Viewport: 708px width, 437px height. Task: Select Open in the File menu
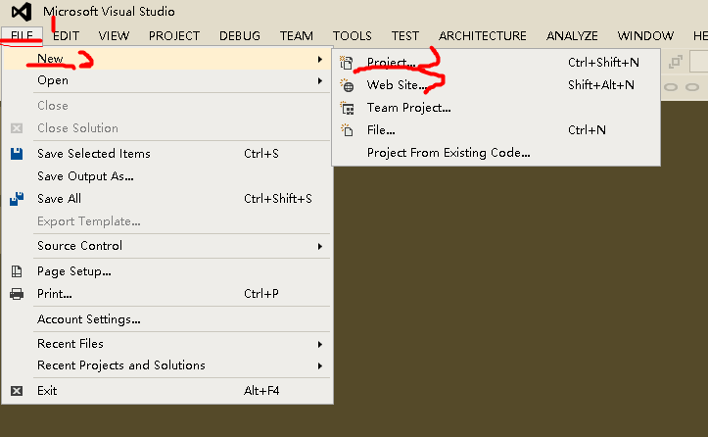point(167,80)
